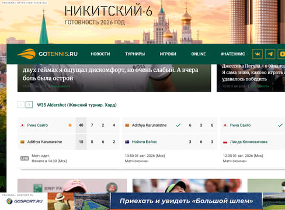Click the GoTennis.ru ball logo
The width and height of the screenshot is (285, 210).
(26, 54)
